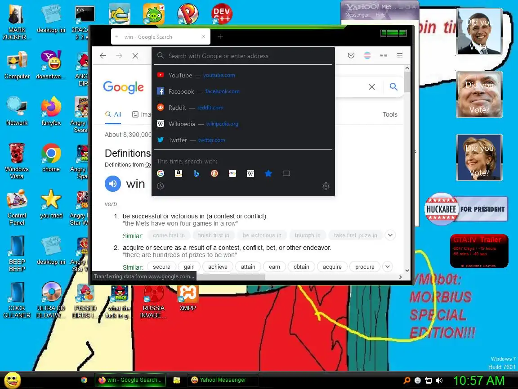Open the Network desktop icon

(x=17, y=111)
